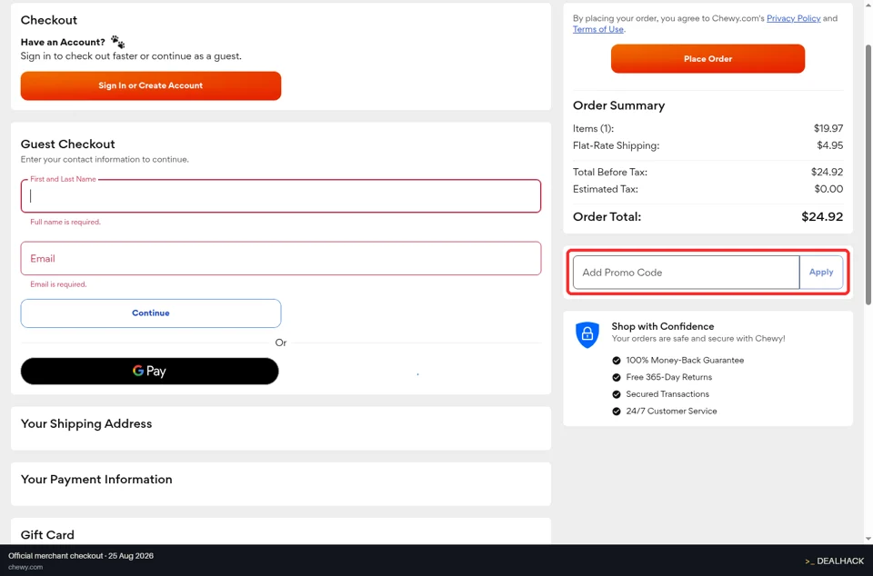
Task: Pay with the Google Pay button
Action: point(149,371)
